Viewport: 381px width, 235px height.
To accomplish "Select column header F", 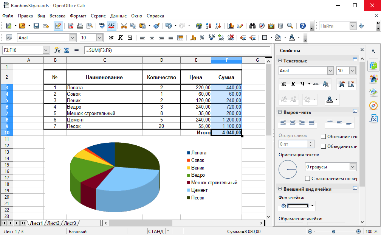I will pyautogui.click(x=226, y=60).
